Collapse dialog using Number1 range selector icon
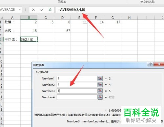164x127 pixels. click(x=100, y=78)
